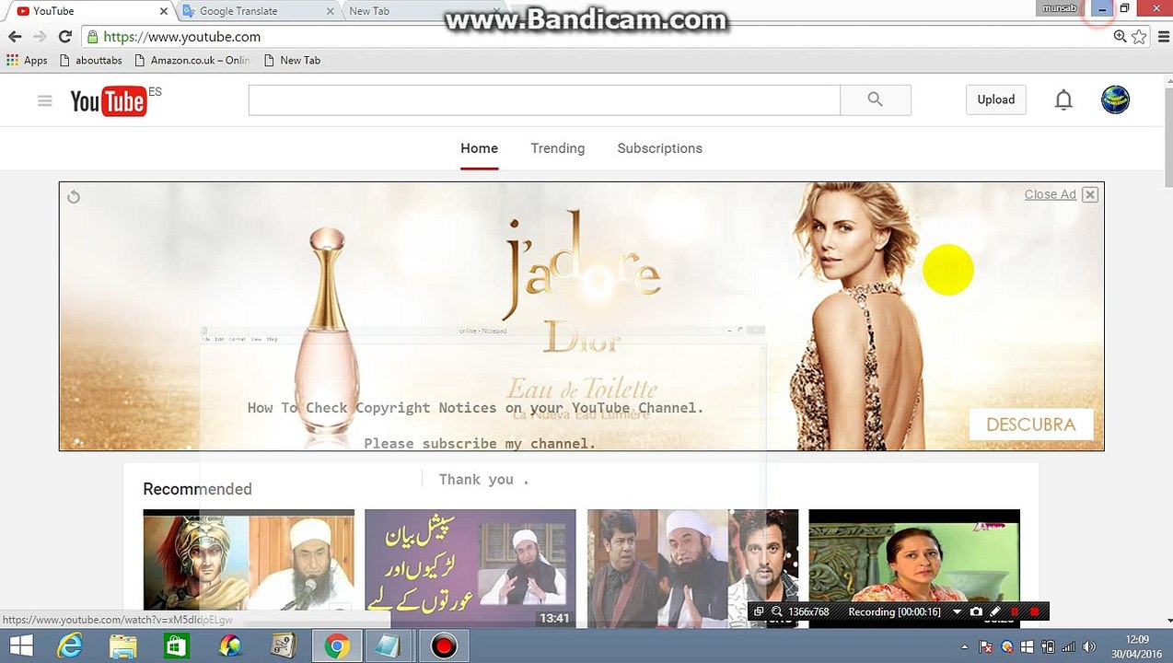
Task: Open the Amazon.co.uk bookmark
Action: coord(192,60)
